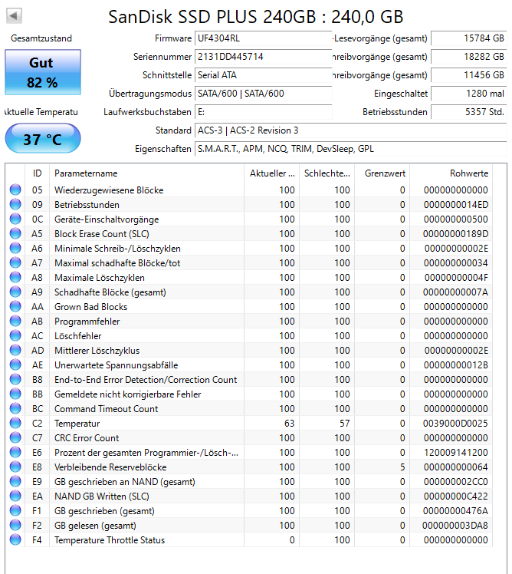Click the Eingeschaltet value 1280 mal
Screen dimensions: 512x574
(469, 94)
